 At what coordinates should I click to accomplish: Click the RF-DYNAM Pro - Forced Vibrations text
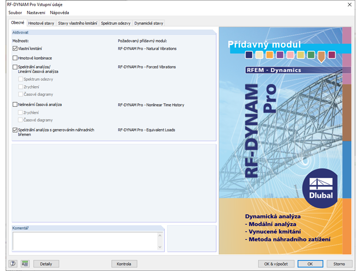[x=147, y=67]
